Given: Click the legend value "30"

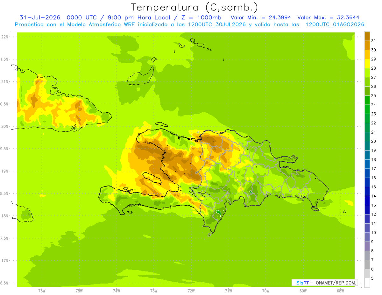Looking at the screenshot, I should (374, 50).
